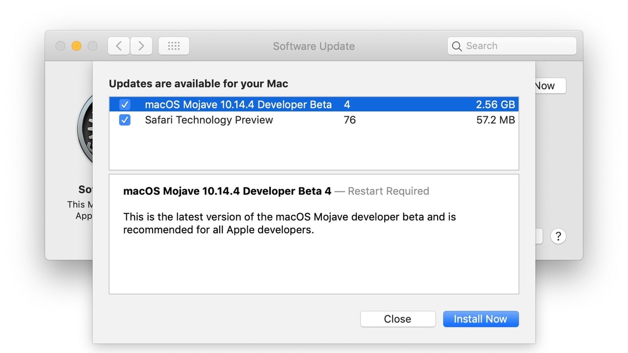
Task: Click version number 76 for Safari preview
Action: 350,120
